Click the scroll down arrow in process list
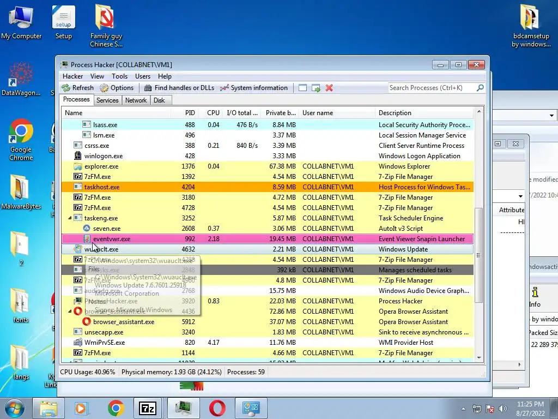The image size is (558, 419). click(479, 357)
